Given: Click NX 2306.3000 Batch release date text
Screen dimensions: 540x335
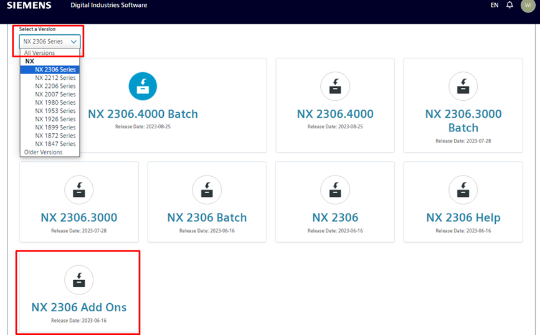Looking at the screenshot, I should [463, 141].
